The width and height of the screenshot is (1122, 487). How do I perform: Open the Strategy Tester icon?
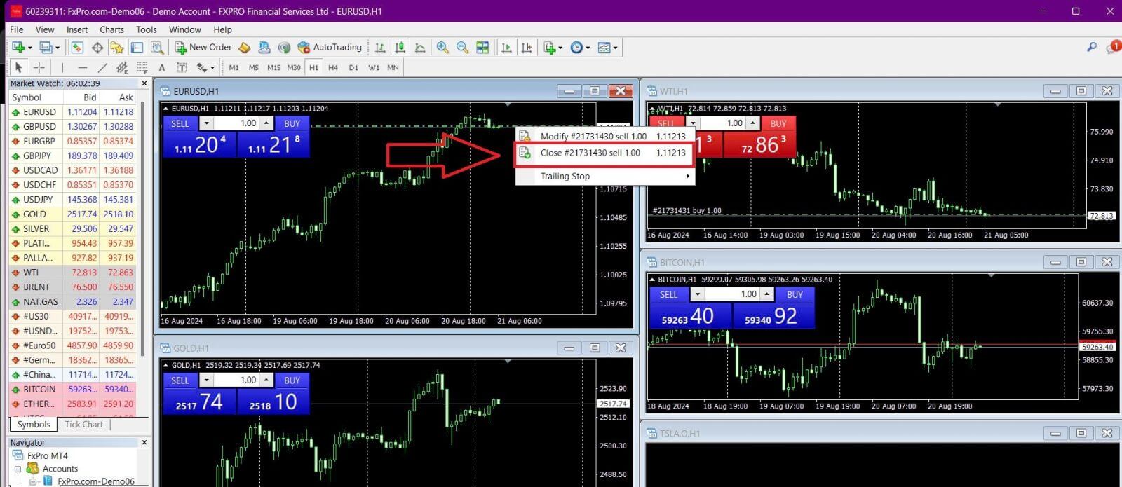pos(158,48)
